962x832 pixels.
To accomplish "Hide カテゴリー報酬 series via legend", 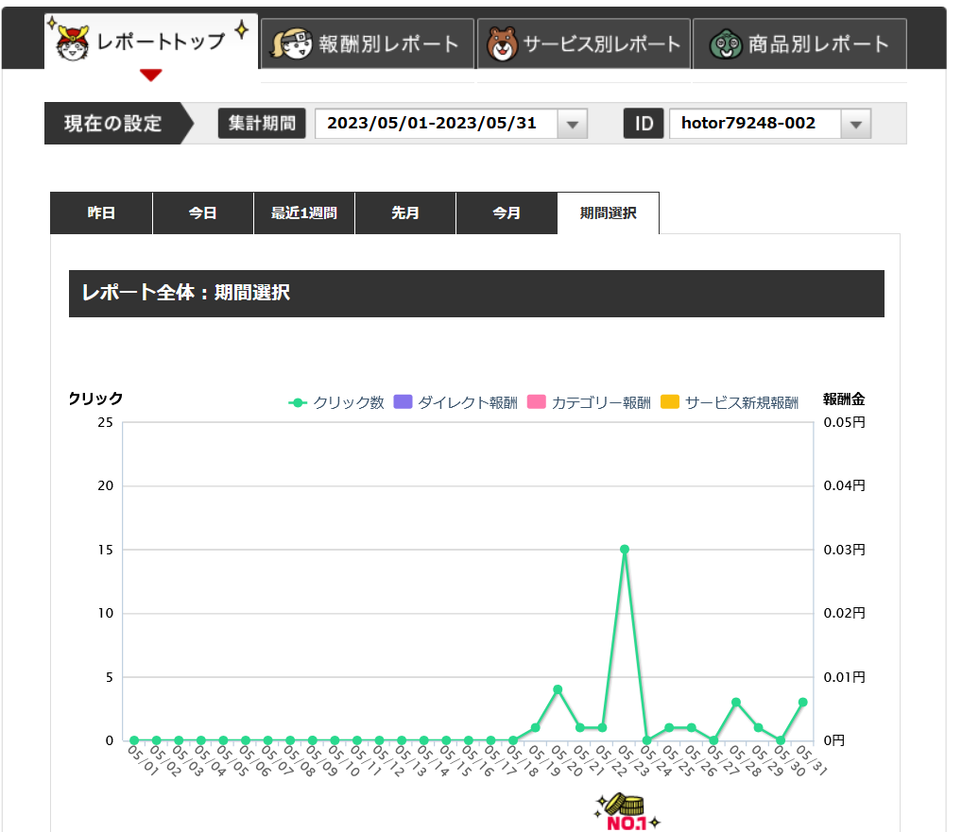I will pos(589,402).
